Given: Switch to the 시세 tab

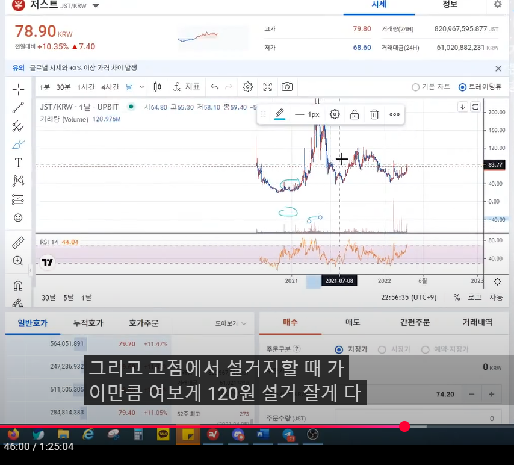Looking at the screenshot, I should pos(379,5).
